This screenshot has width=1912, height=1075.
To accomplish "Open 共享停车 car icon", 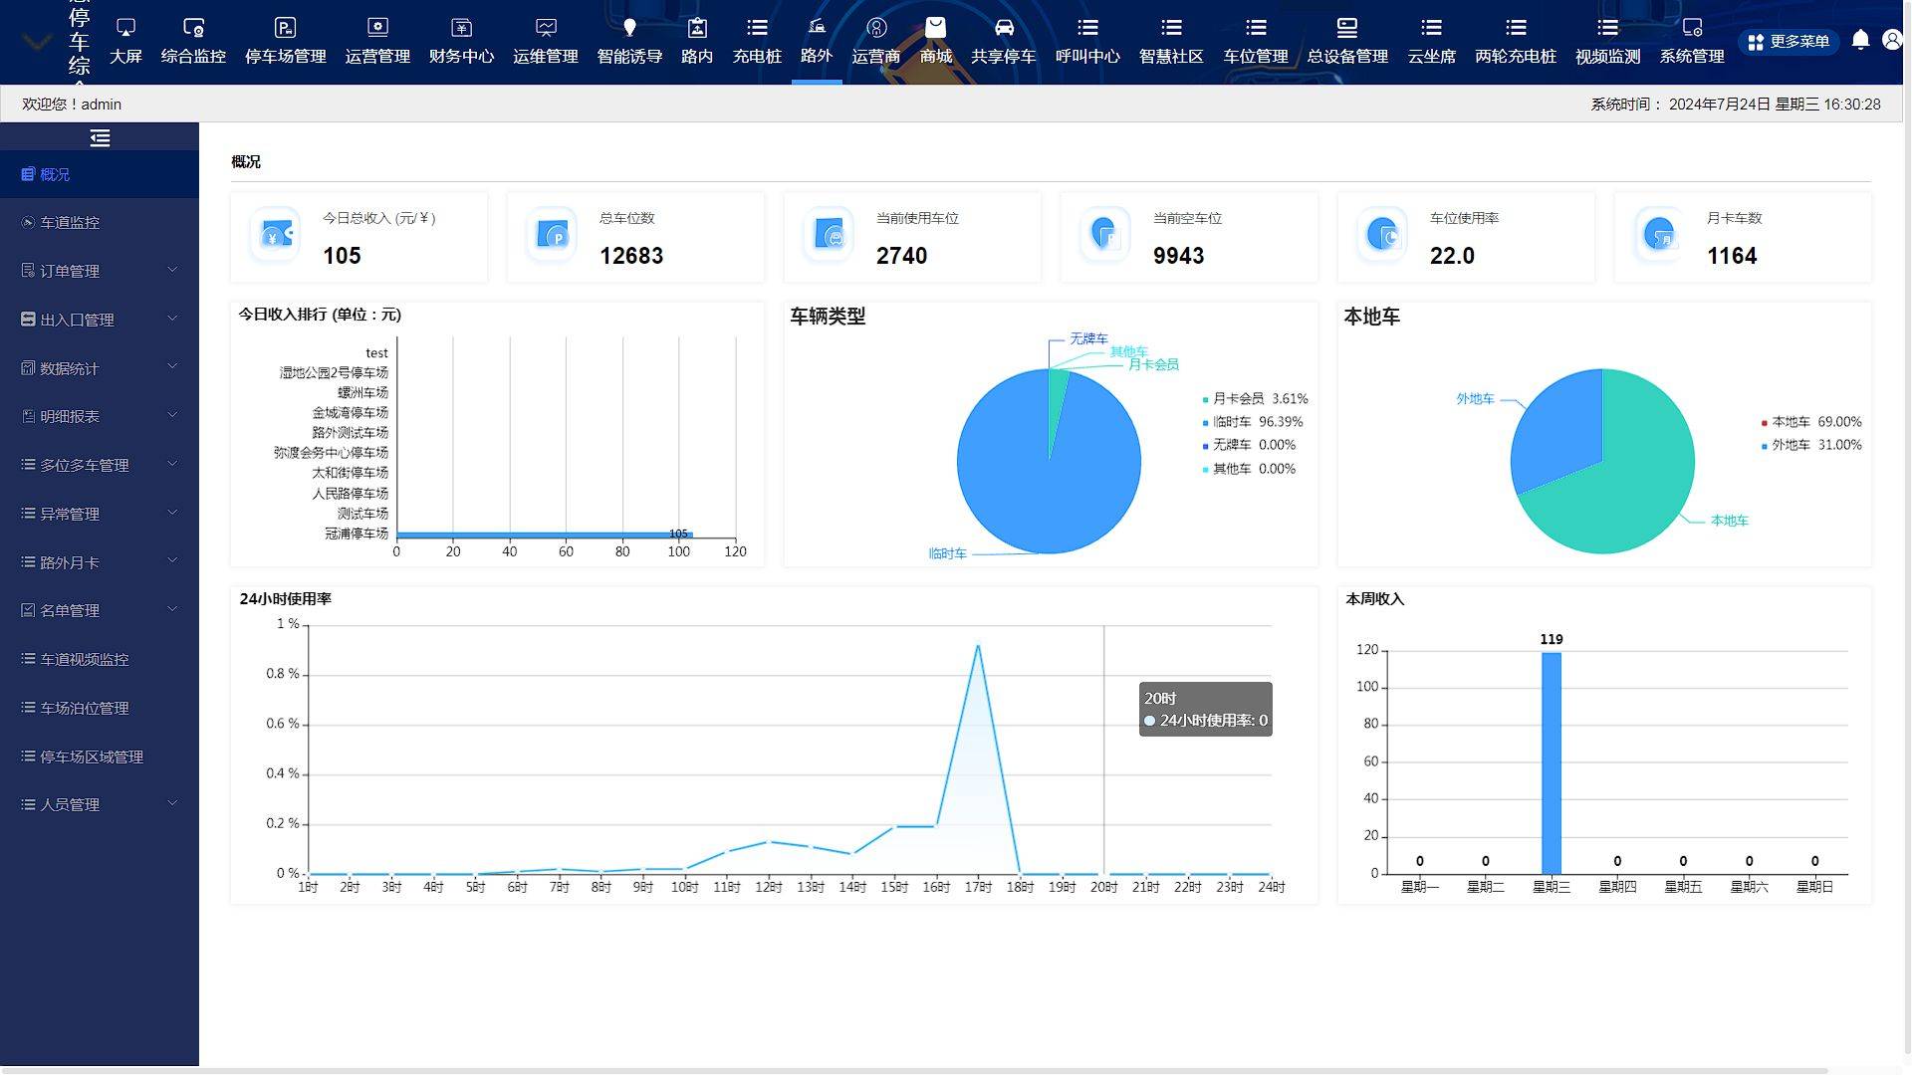I will coord(1004,28).
